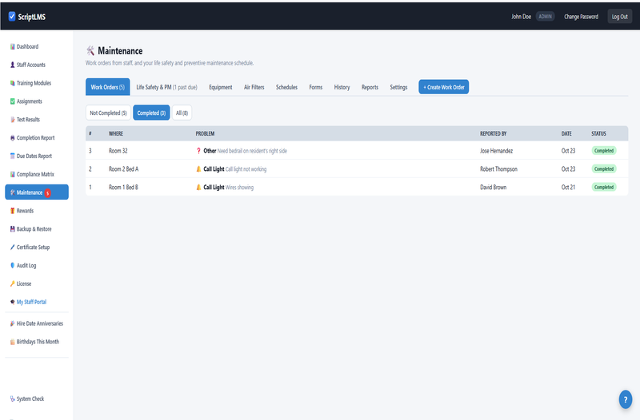The height and width of the screenshot is (420, 640).
Task: Switch to the Reports tab
Action: 370,87
